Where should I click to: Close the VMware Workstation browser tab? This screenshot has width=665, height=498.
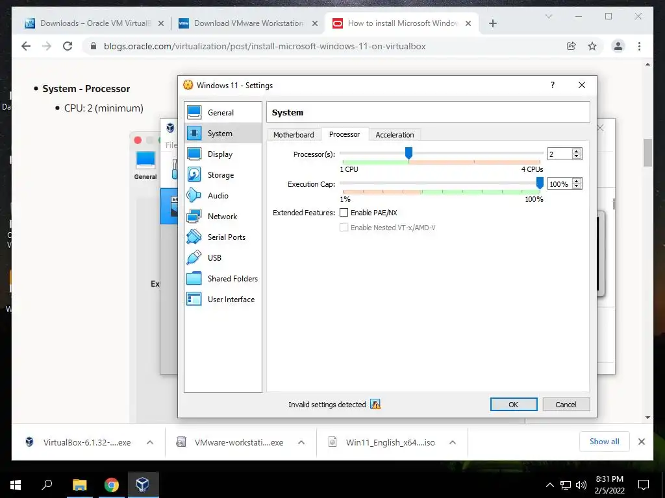315,23
